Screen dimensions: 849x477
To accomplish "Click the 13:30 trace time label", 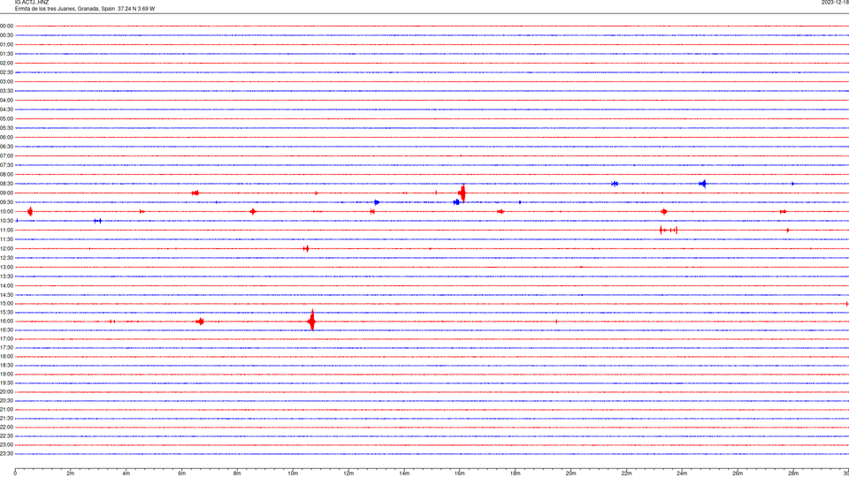I will [6, 276].
